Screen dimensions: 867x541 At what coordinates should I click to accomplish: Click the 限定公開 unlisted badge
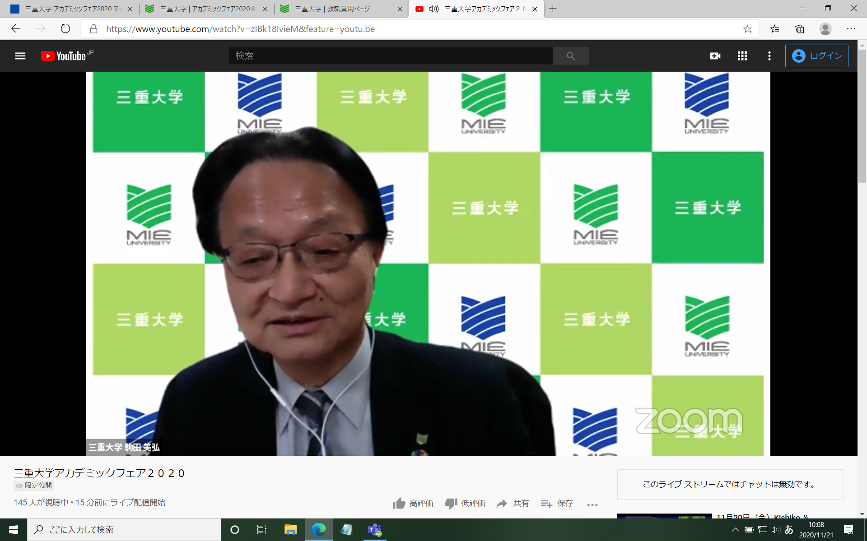(x=34, y=486)
